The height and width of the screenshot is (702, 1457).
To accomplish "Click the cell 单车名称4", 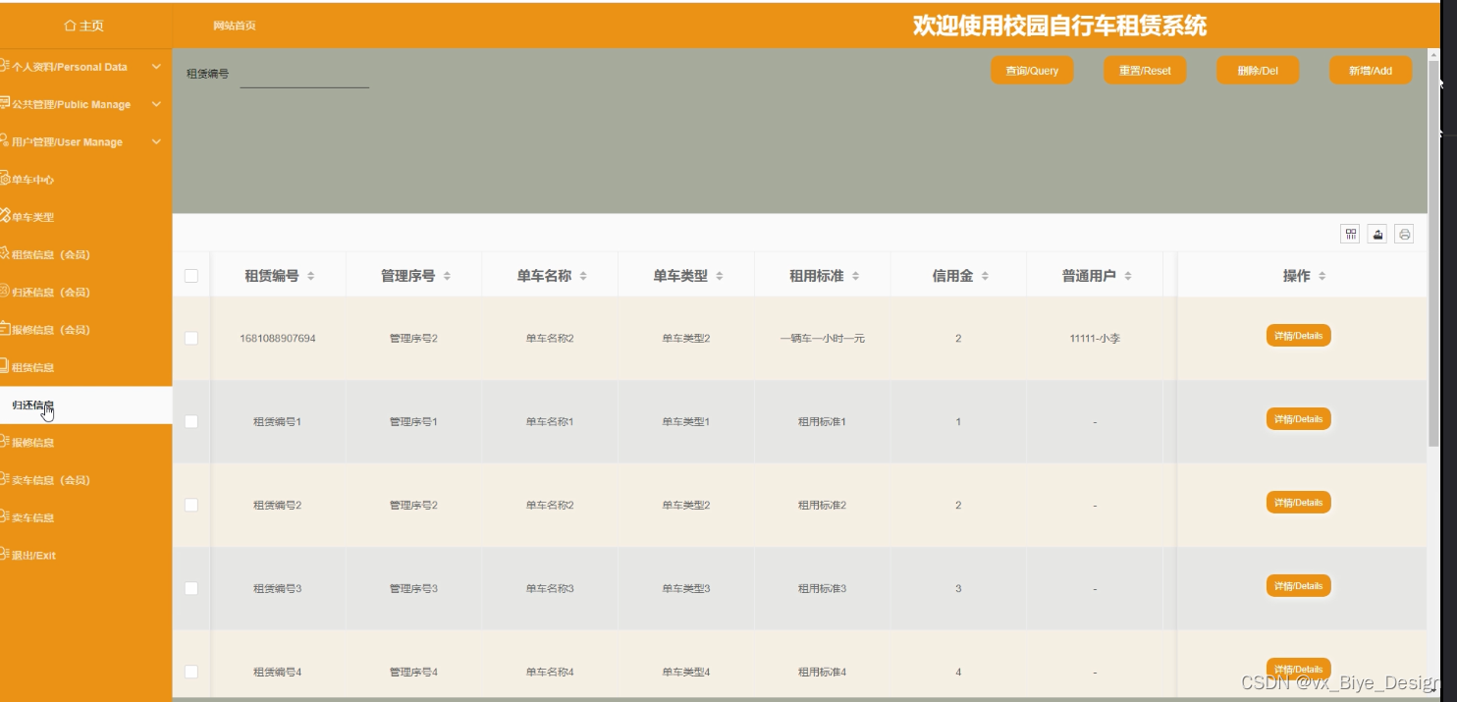I will [550, 672].
